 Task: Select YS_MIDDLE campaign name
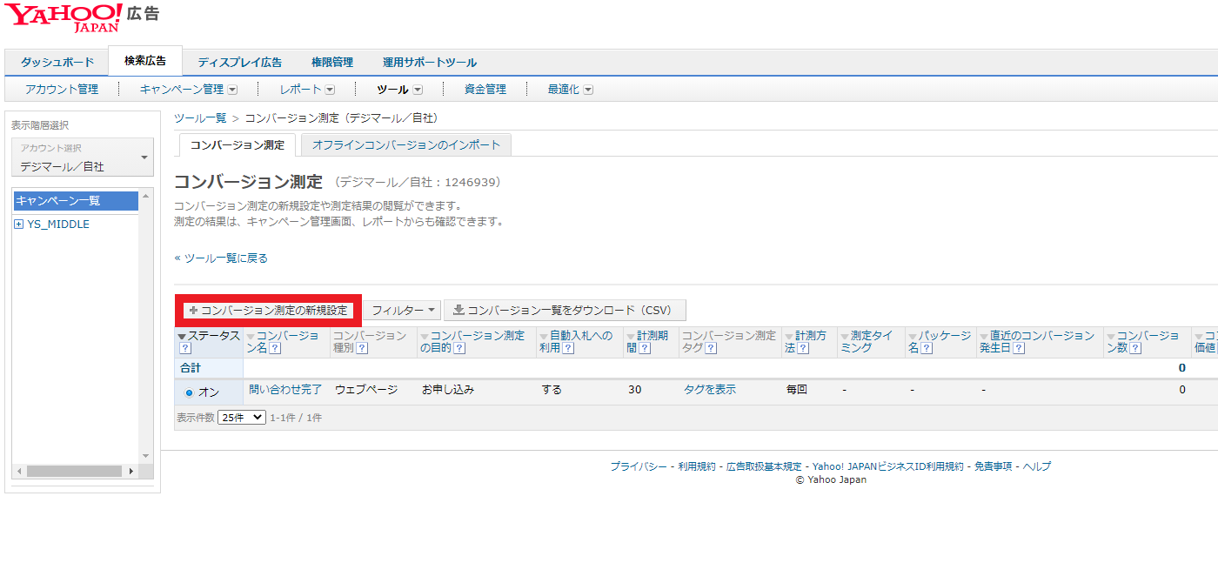pyautogui.click(x=58, y=225)
